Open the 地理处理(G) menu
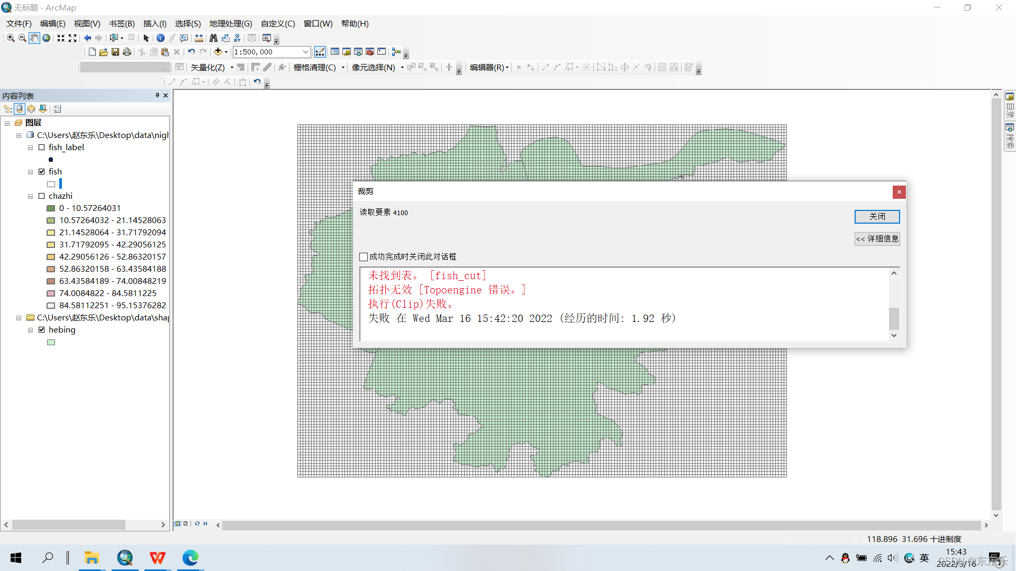This screenshot has width=1016, height=571. click(x=231, y=24)
